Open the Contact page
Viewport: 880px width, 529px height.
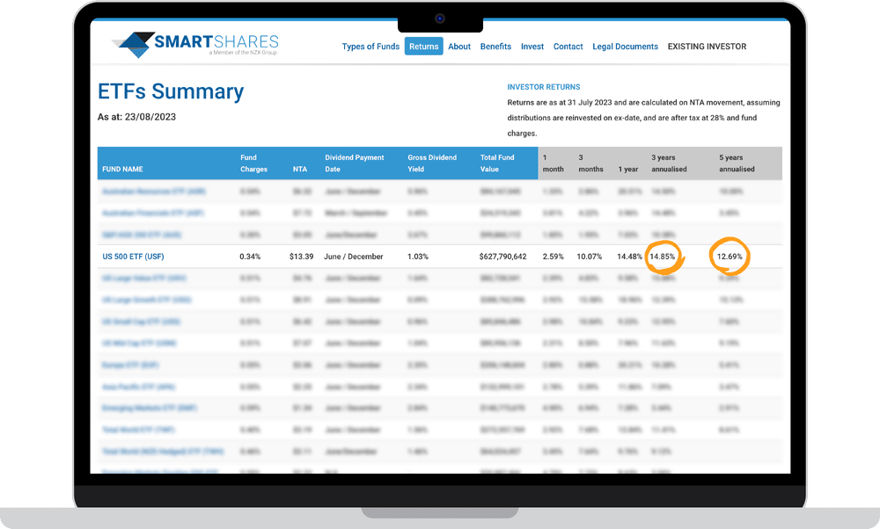click(568, 47)
